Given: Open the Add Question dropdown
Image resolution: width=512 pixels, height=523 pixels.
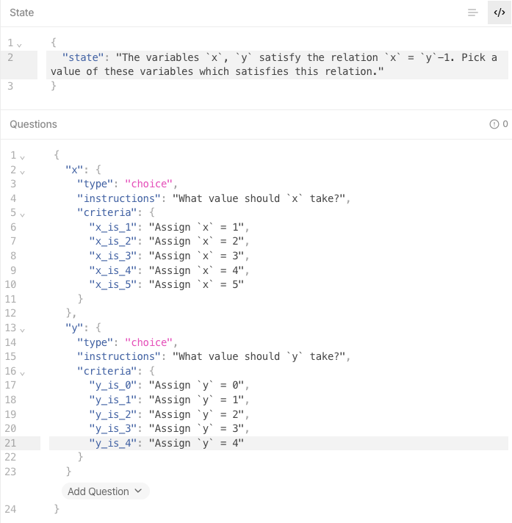Looking at the screenshot, I should click(105, 491).
